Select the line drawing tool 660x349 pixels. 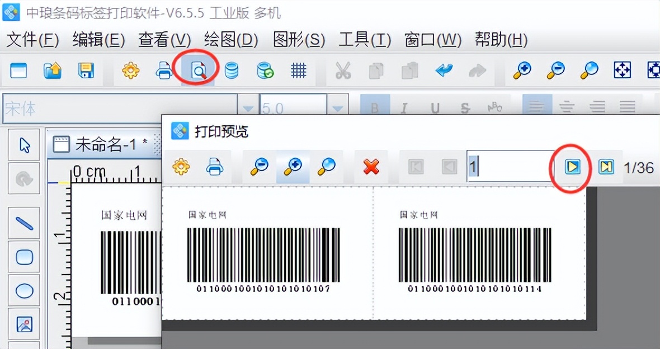(25, 224)
